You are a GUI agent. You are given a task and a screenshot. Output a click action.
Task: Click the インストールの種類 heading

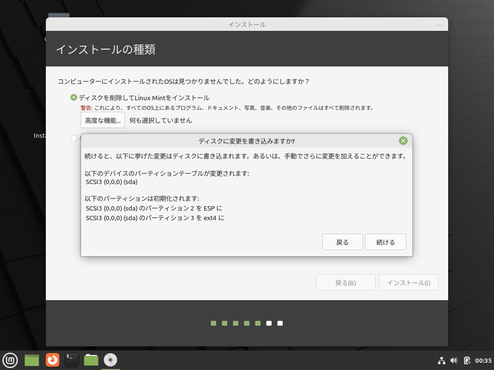[106, 50]
